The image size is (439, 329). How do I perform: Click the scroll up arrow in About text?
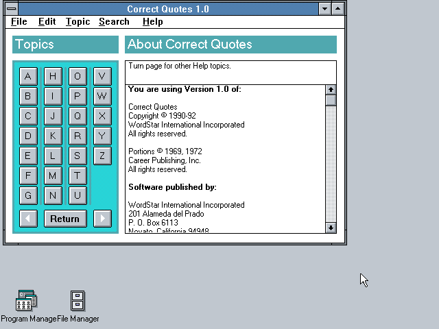331,90
